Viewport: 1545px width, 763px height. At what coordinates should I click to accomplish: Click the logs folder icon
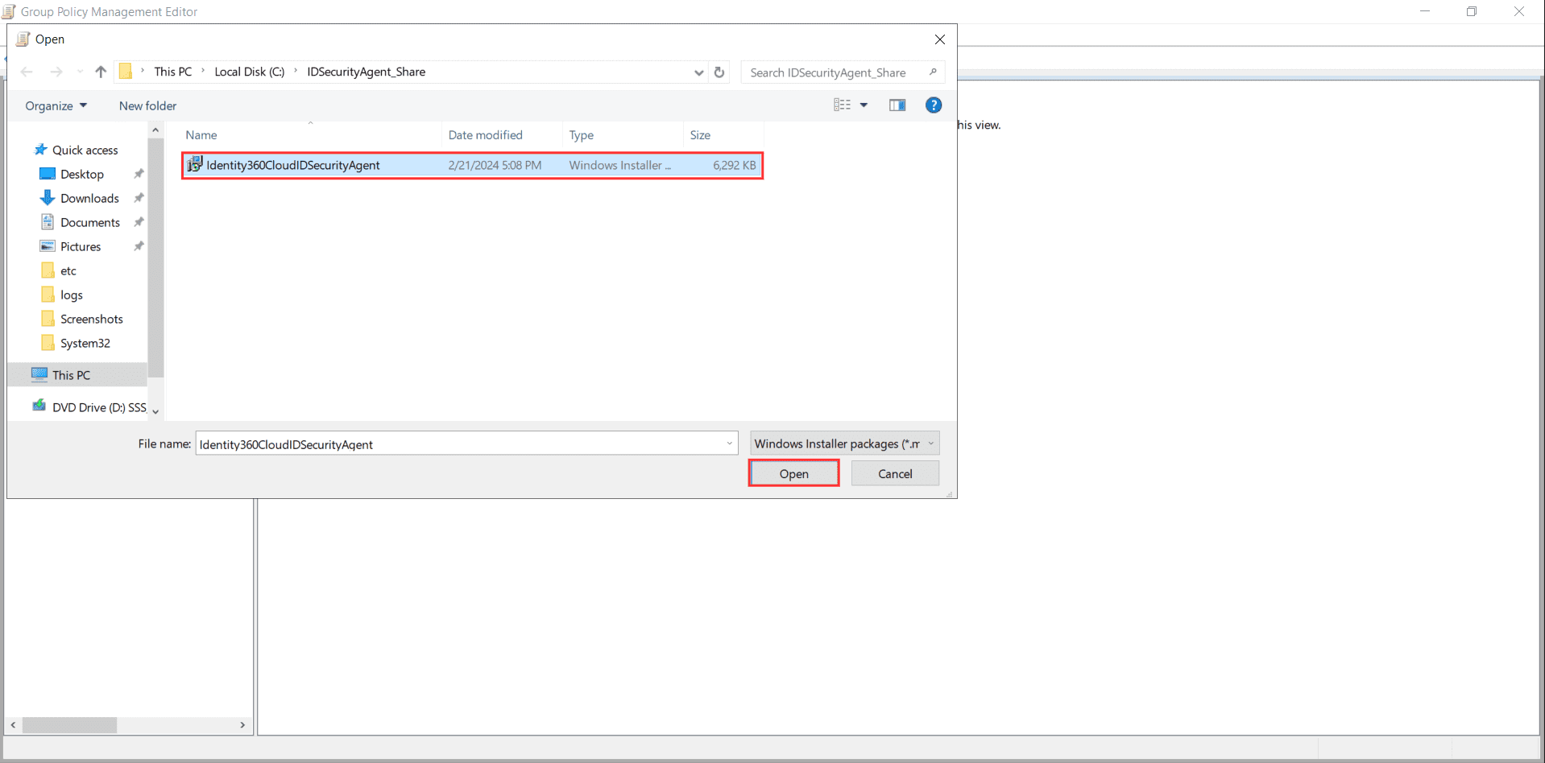click(x=48, y=295)
